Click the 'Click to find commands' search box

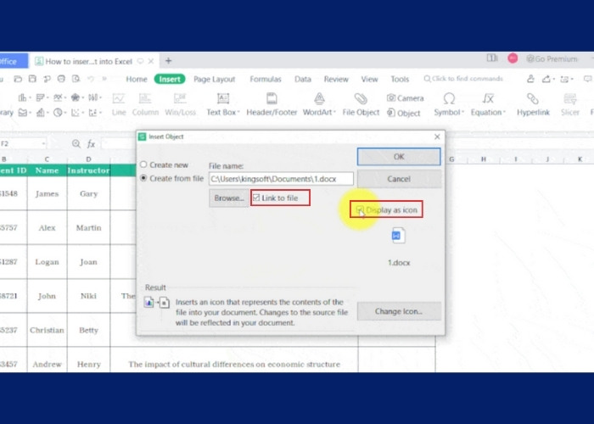tap(463, 78)
